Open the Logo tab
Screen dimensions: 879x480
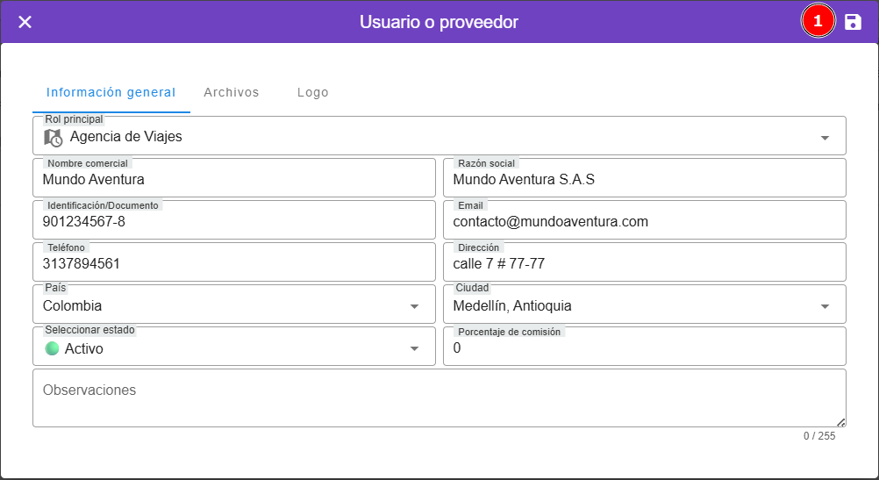(x=313, y=92)
